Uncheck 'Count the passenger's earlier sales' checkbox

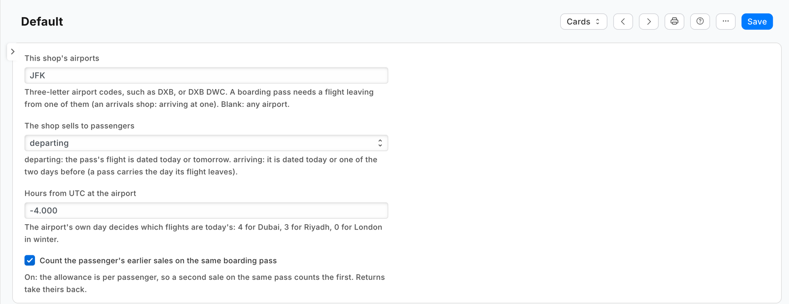30,260
